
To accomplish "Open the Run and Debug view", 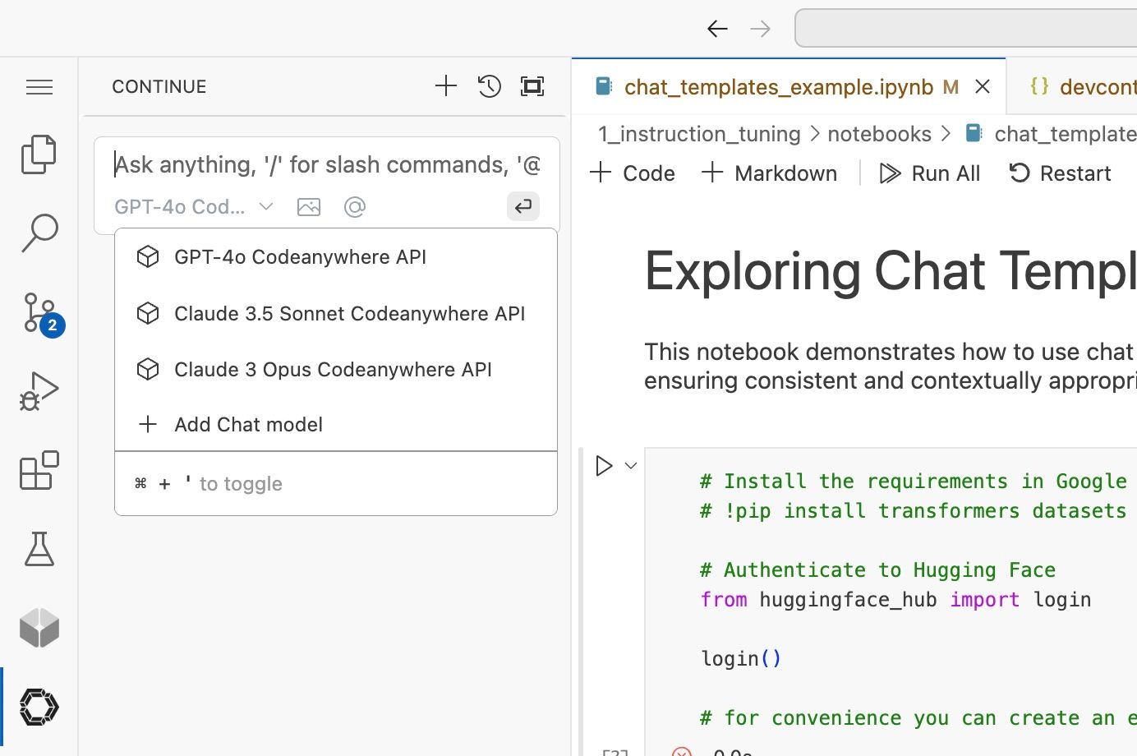I will click(x=39, y=391).
